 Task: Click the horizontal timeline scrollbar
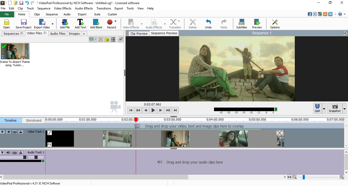pyautogui.click(x=96, y=177)
